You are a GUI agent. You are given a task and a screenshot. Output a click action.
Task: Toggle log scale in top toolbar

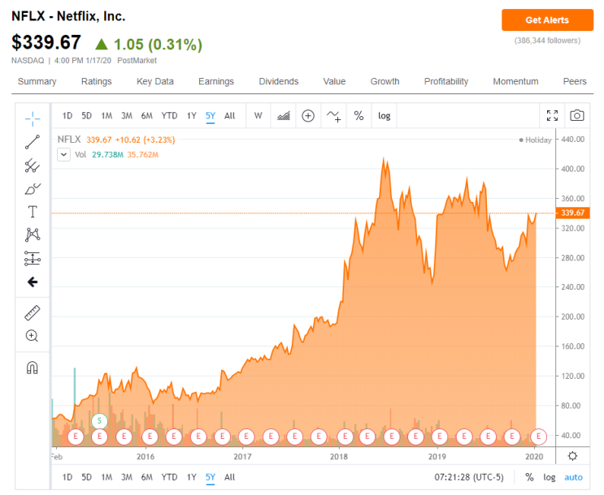click(384, 115)
